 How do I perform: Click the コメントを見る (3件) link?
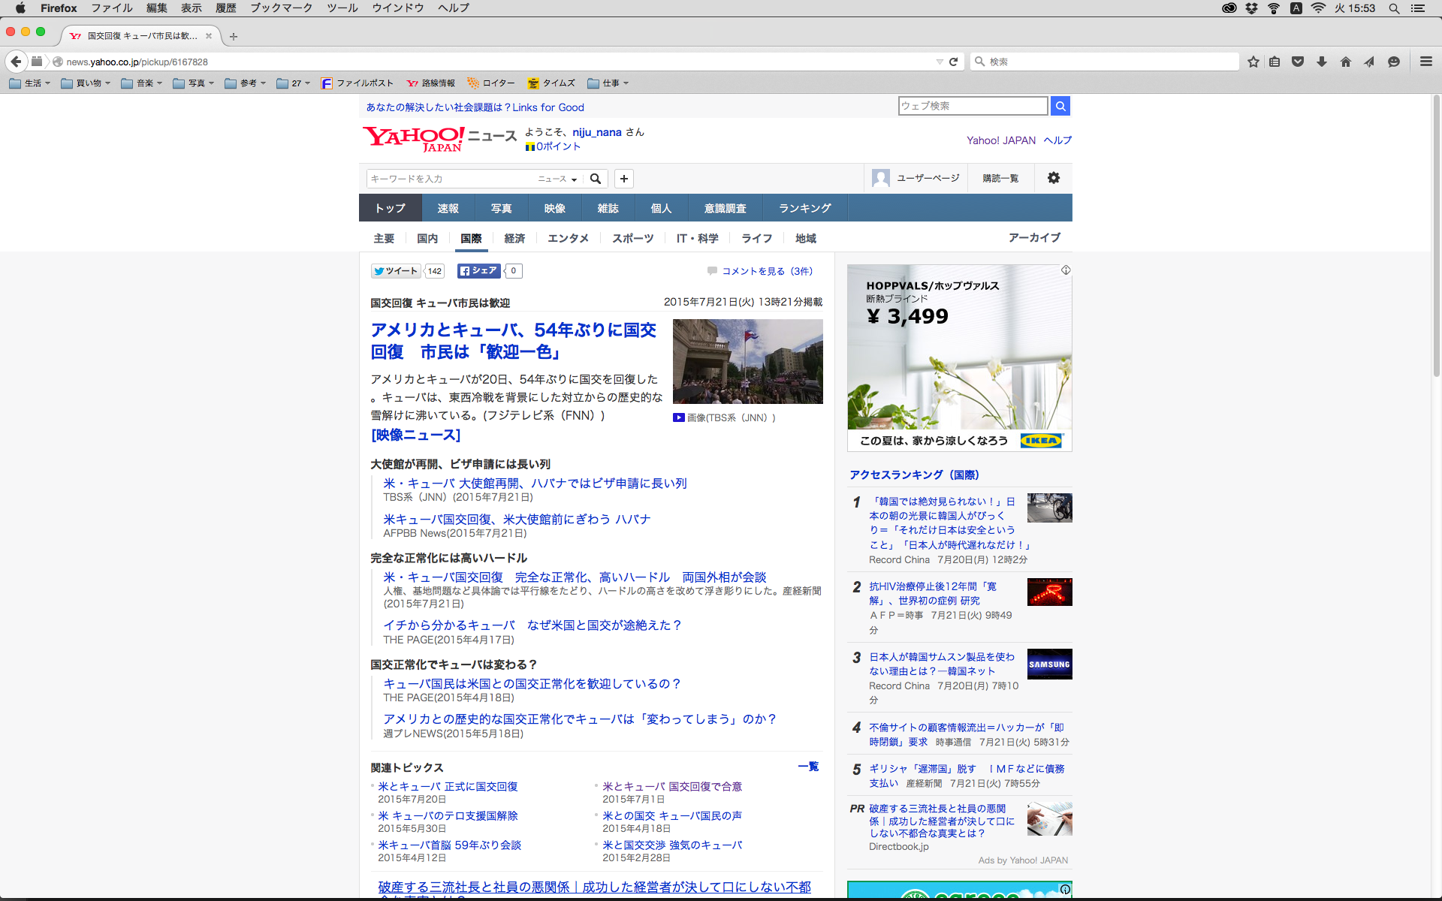[x=767, y=271]
